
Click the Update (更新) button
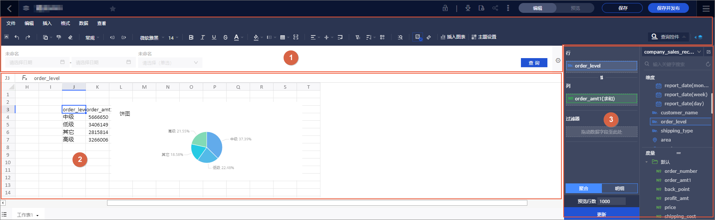click(602, 214)
